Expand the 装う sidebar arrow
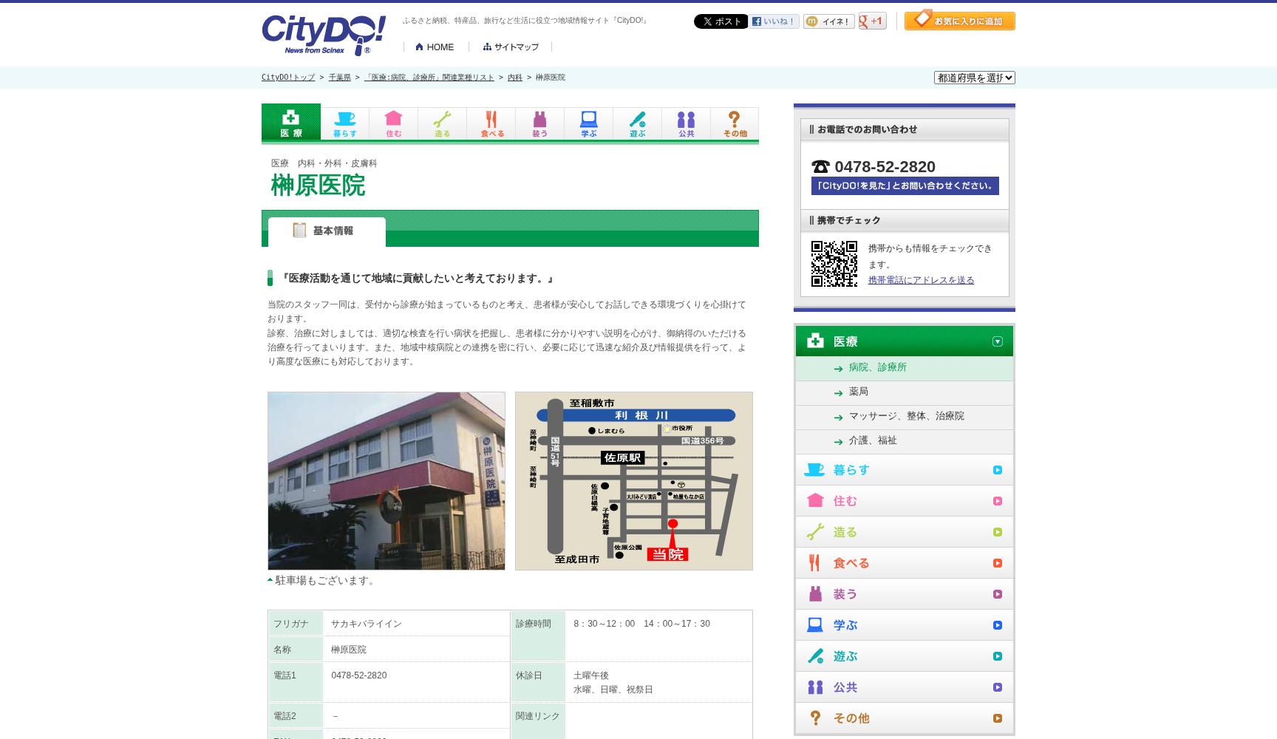 coord(998,594)
